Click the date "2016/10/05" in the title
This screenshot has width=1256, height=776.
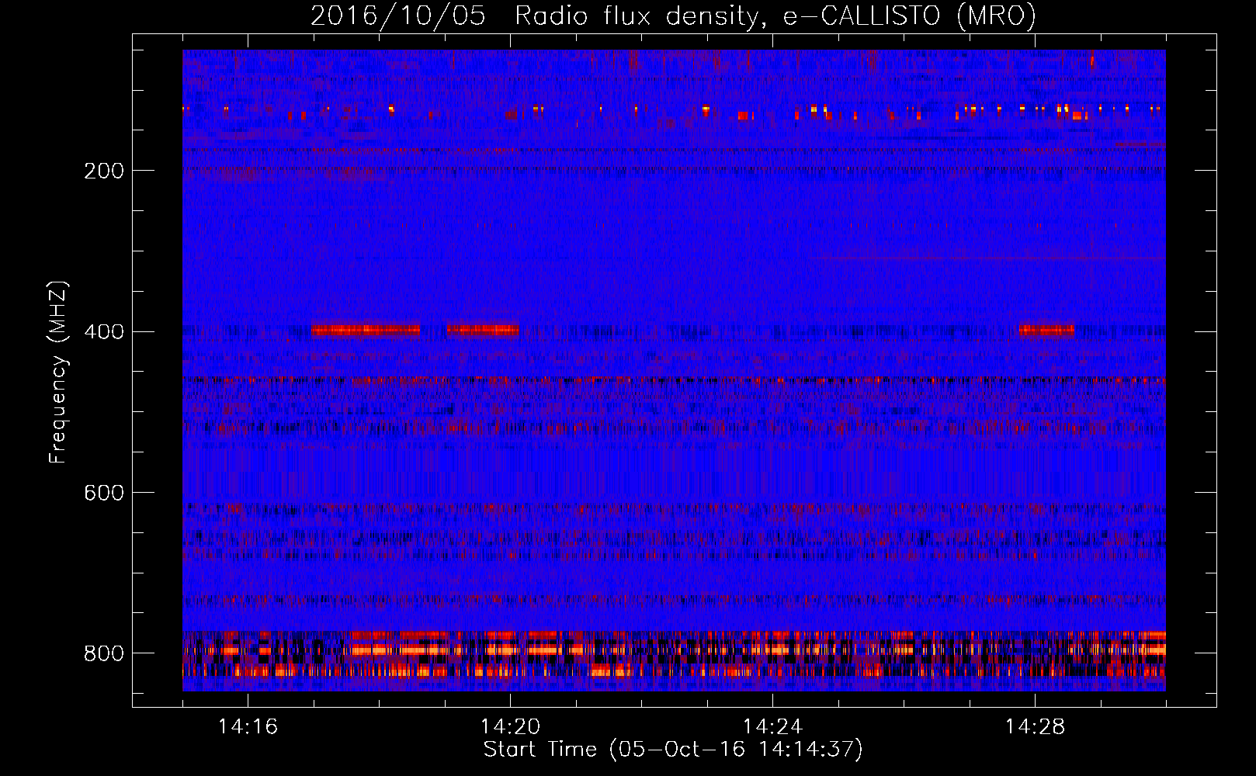point(398,16)
